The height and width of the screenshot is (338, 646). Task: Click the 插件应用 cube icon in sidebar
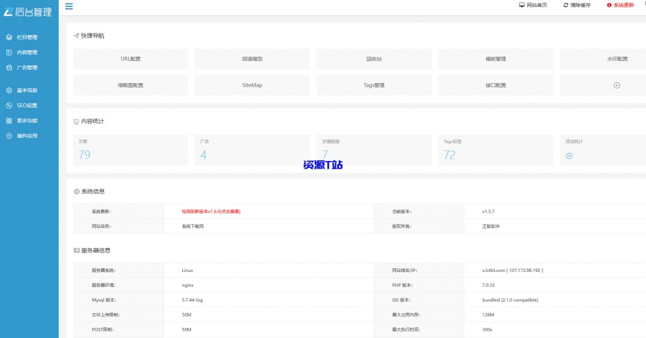point(9,135)
